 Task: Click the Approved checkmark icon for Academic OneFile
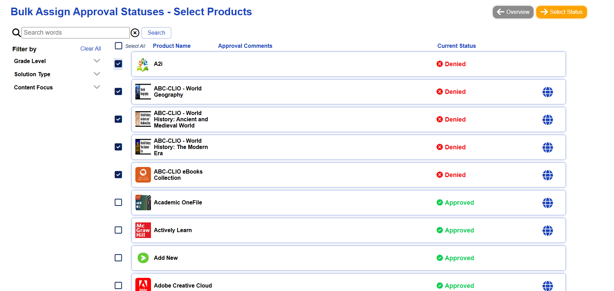(x=440, y=202)
